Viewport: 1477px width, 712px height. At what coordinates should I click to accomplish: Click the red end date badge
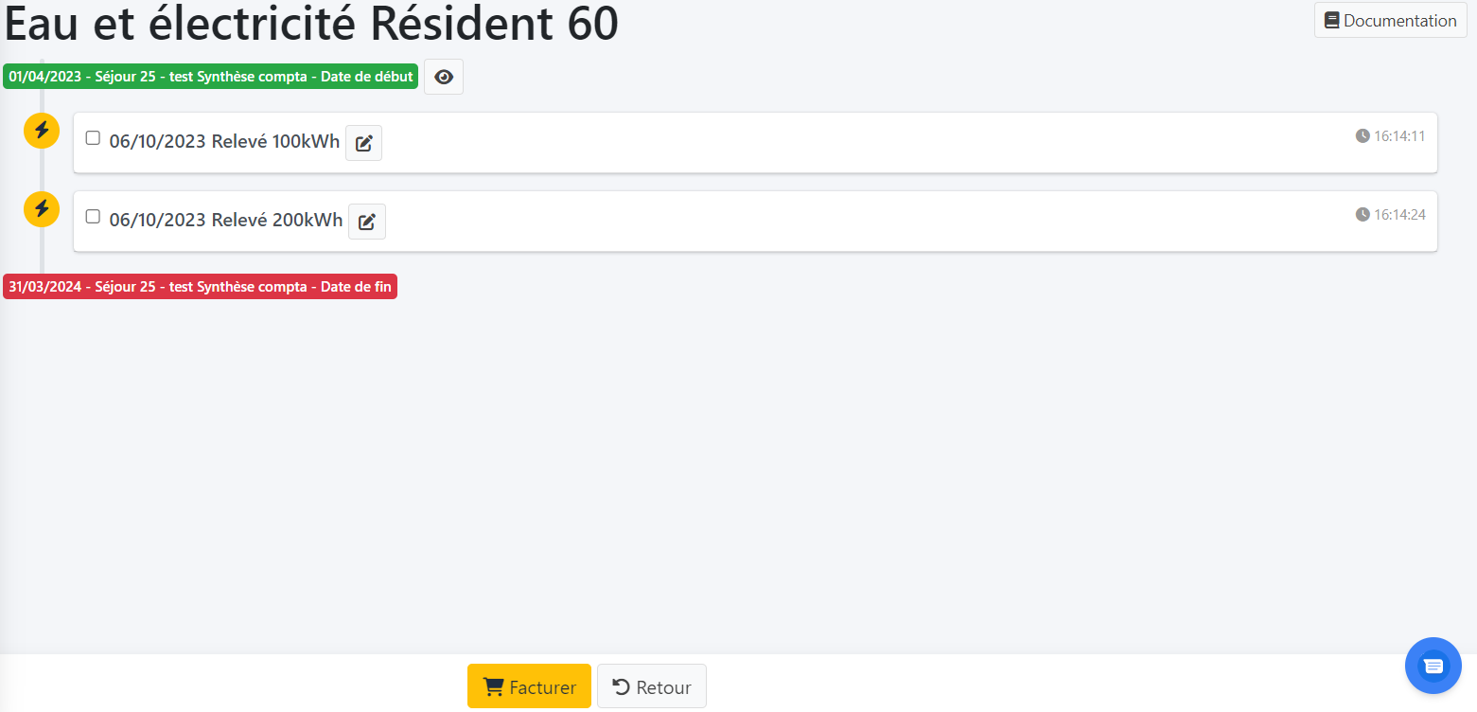coord(200,287)
